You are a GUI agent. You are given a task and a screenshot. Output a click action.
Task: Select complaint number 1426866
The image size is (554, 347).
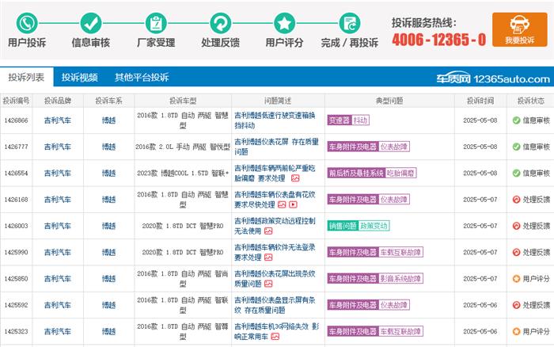click(x=16, y=120)
